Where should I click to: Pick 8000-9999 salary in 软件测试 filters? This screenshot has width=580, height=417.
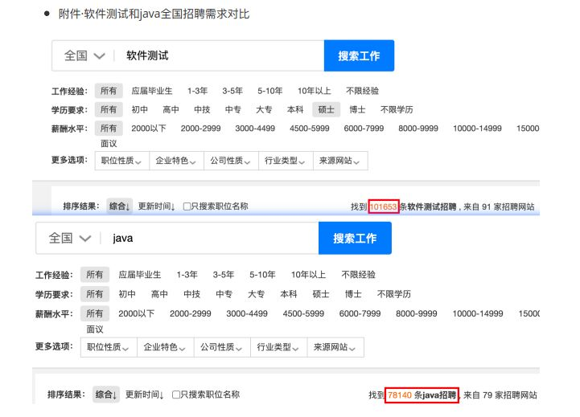coord(418,129)
